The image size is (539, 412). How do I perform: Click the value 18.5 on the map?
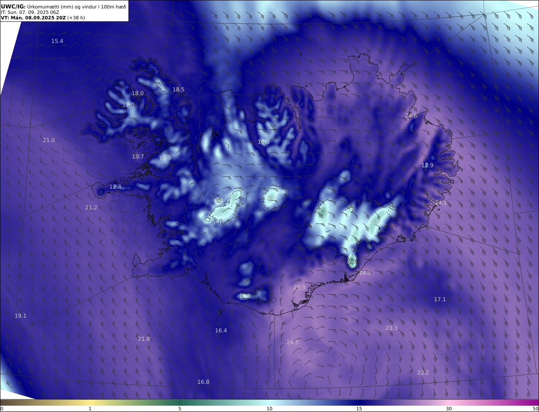click(179, 89)
